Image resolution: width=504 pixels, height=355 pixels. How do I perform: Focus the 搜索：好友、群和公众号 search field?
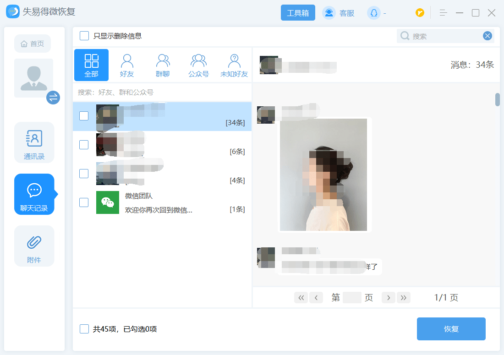pos(162,93)
